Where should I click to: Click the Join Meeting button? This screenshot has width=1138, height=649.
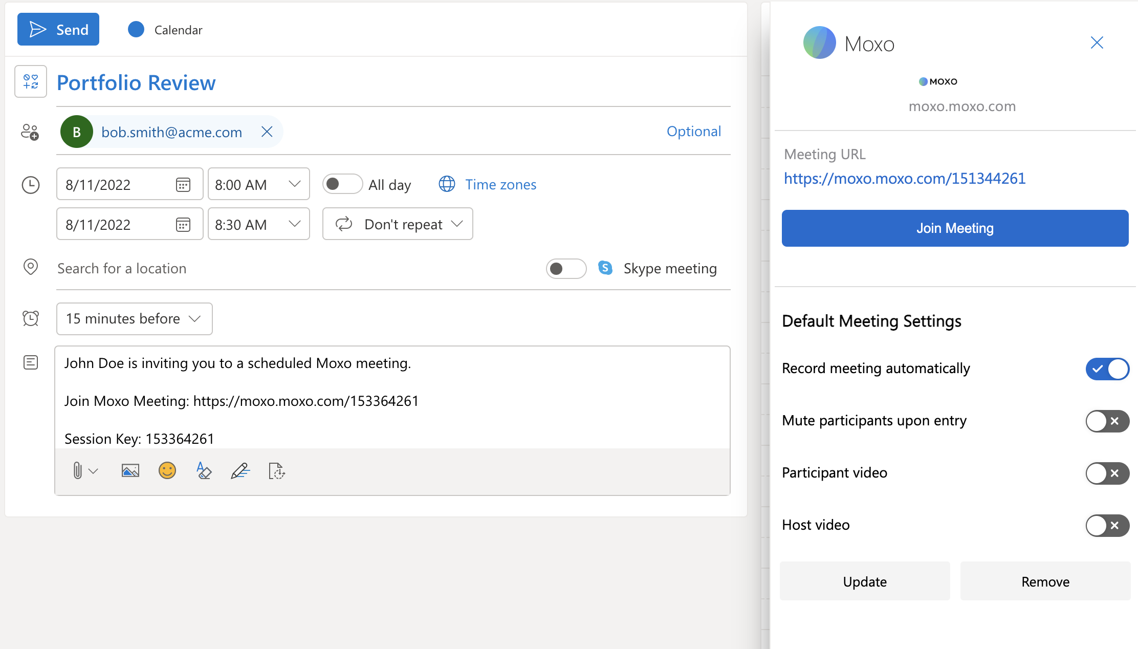(x=955, y=228)
